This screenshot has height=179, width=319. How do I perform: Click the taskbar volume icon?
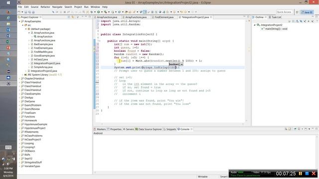(x=8, y=164)
